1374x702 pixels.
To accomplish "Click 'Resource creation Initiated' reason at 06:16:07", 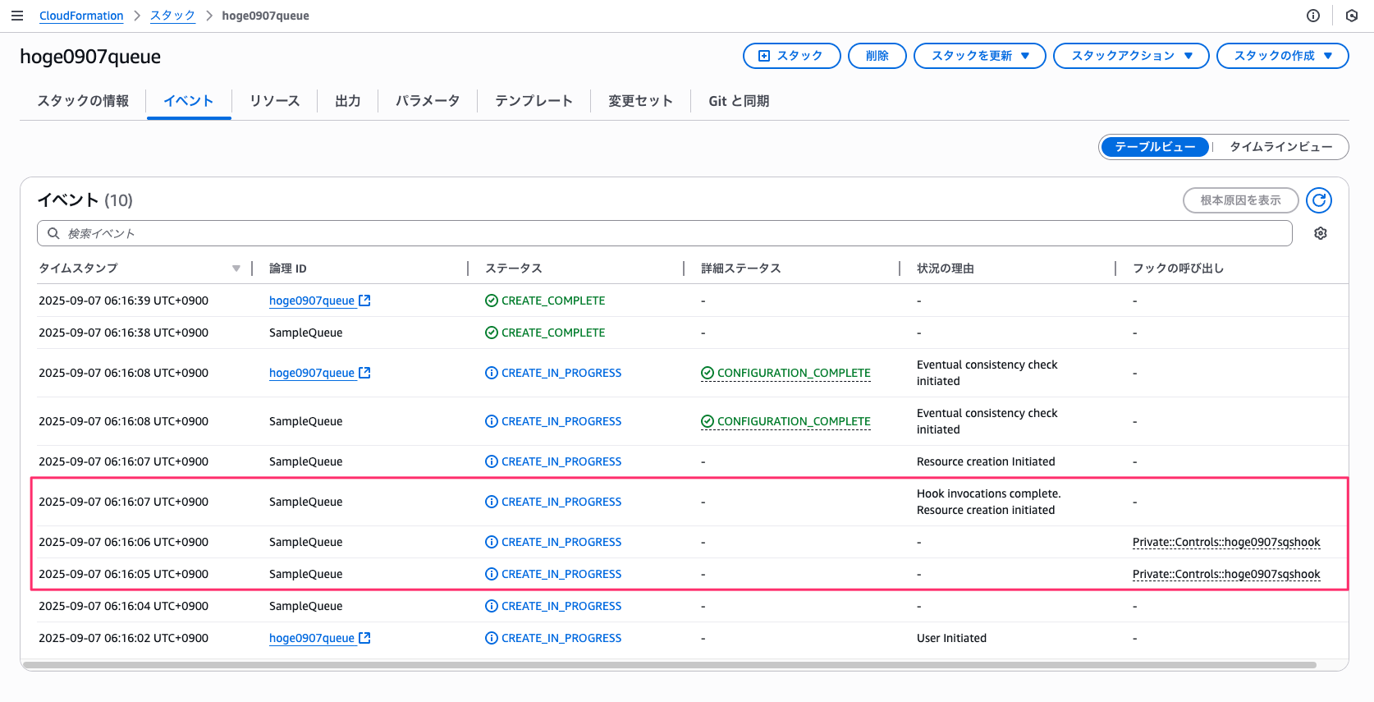I will point(986,461).
